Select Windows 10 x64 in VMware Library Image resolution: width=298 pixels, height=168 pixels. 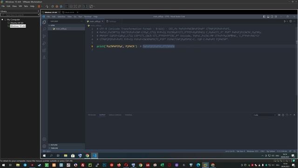(18, 26)
